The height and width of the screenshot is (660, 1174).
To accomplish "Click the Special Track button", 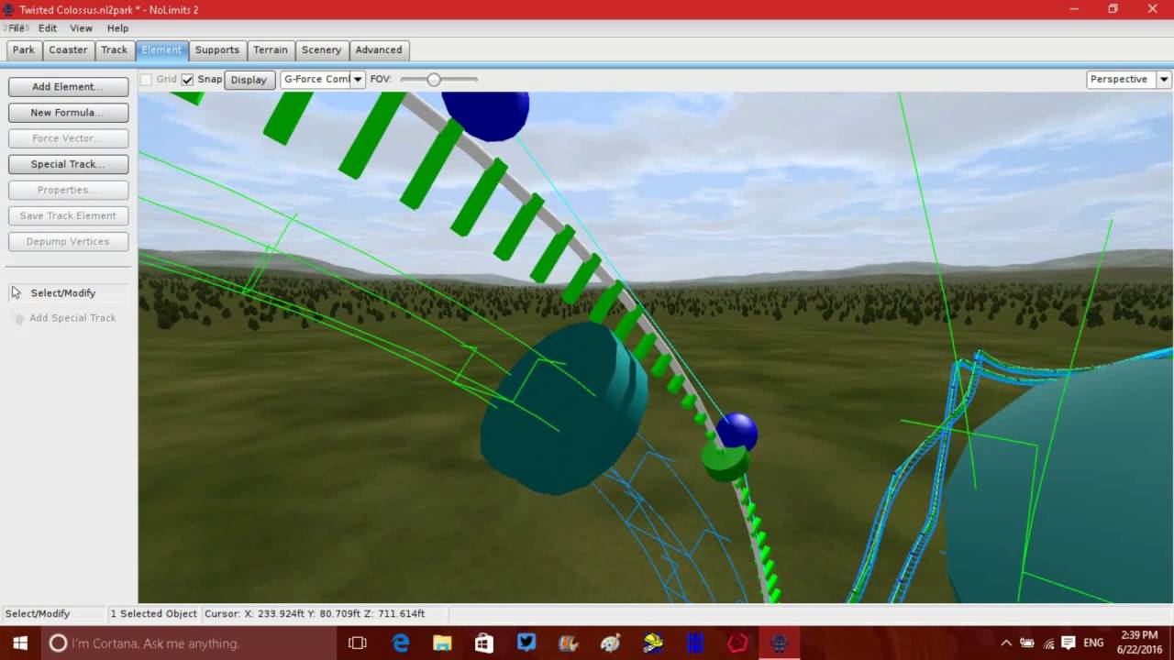I will (68, 164).
